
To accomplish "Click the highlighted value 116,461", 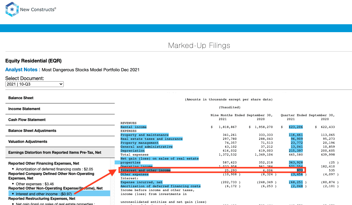I will click(296, 135).
